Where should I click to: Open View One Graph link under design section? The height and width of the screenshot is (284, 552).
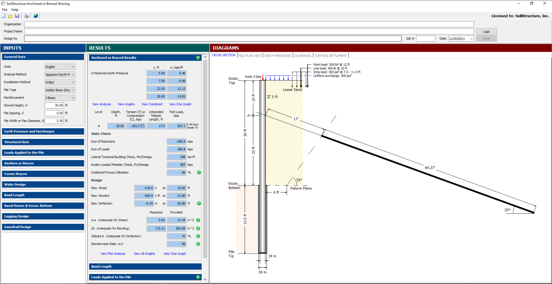click(x=175, y=254)
